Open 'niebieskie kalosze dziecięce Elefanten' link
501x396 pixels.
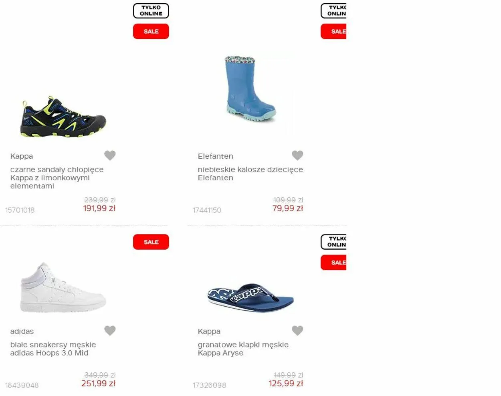click(x=250, y=174)
